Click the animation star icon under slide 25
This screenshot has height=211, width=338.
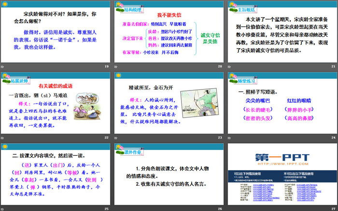pyautogui.click(x=2, y=209)
